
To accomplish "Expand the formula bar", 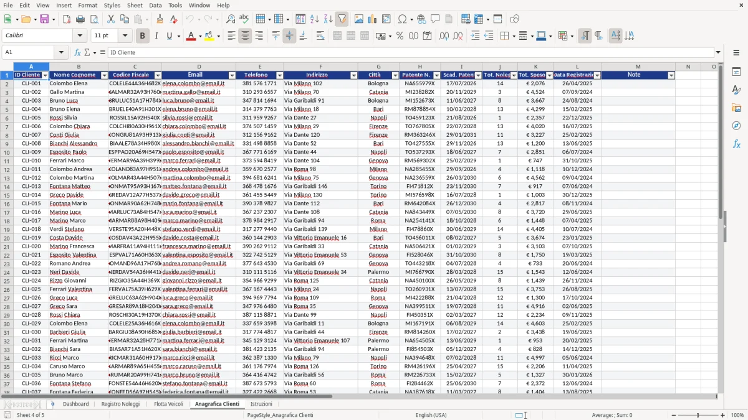I will pyautogui.click(x=719, y=53).
